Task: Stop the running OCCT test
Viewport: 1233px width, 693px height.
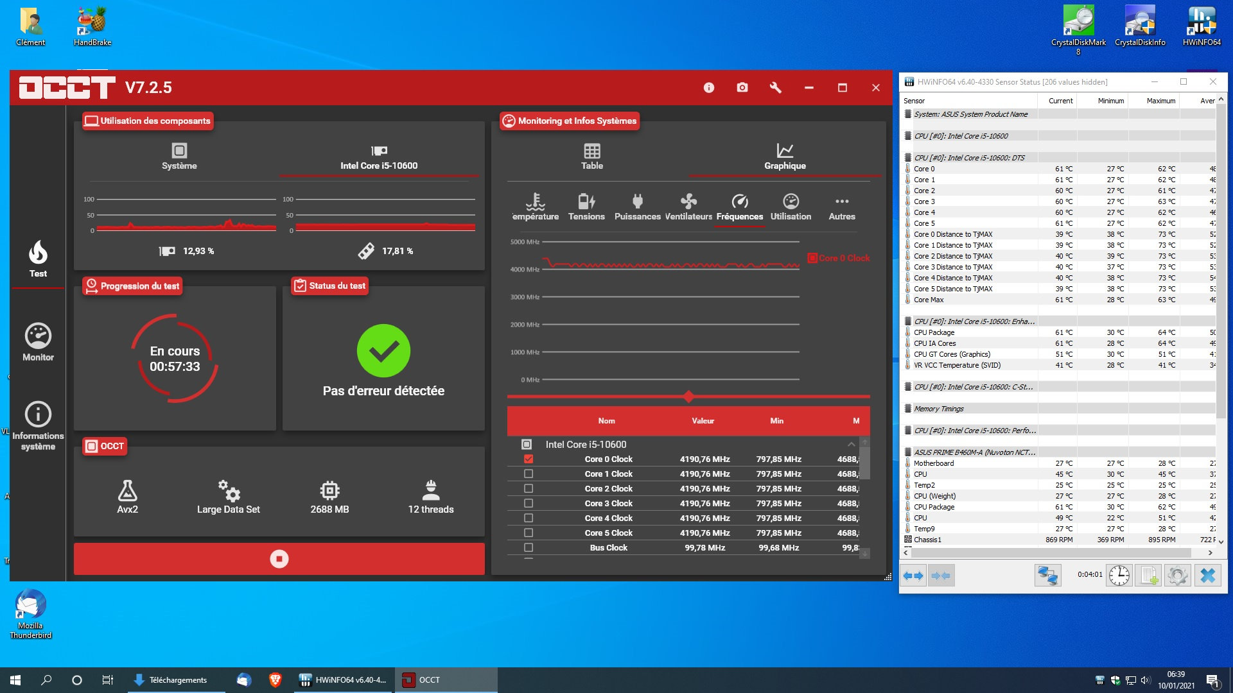Action: point(279,559)
